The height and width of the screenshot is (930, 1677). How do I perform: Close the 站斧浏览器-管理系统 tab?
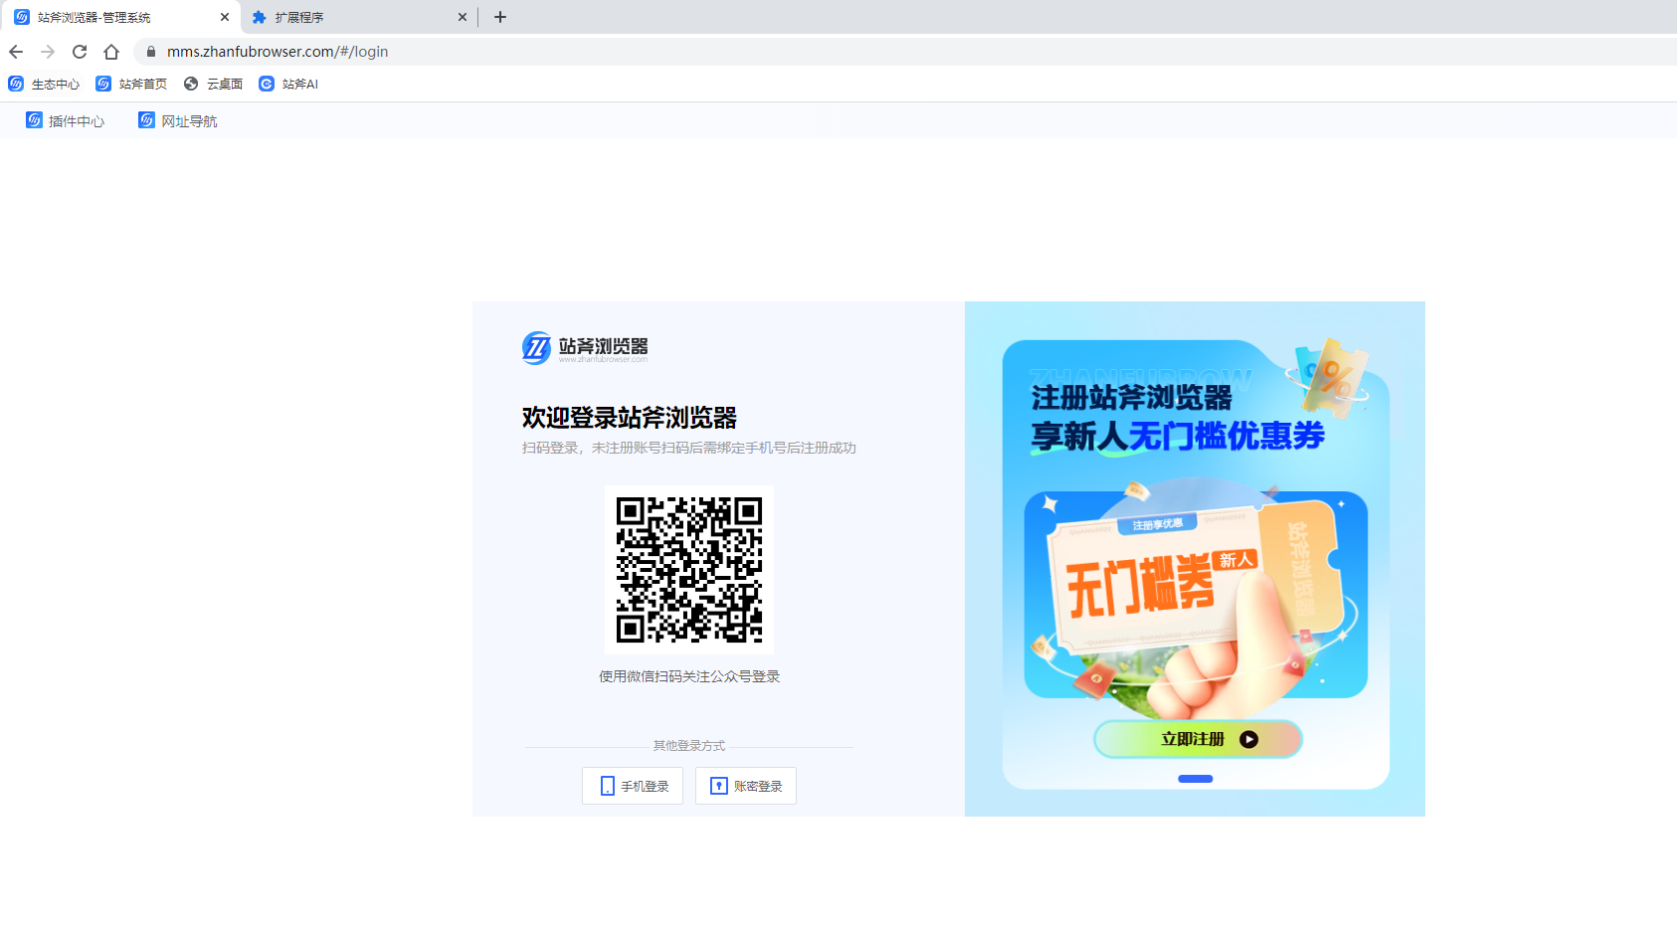tap(225, 17)
